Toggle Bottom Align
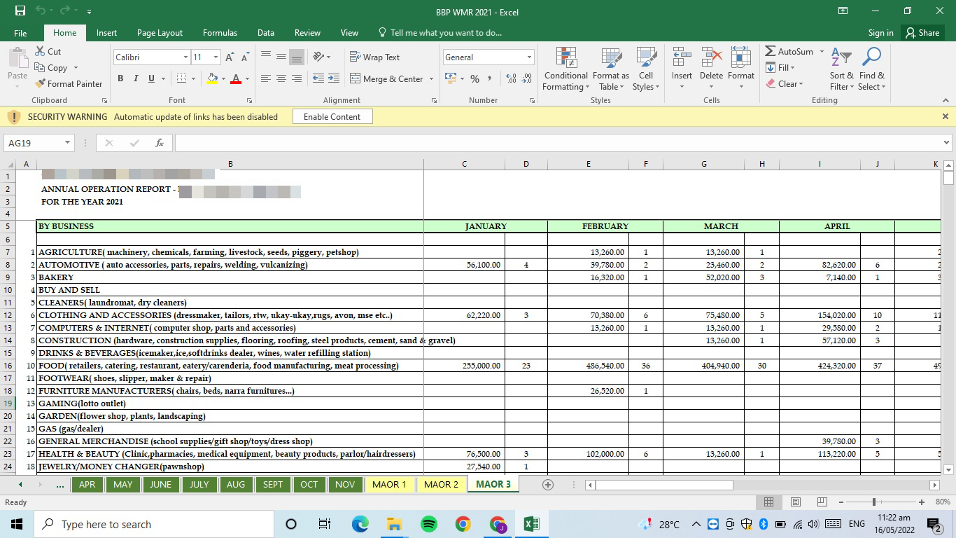Image resolution: width=956 pixels, height=538 pixels. (x=297, y=57)
